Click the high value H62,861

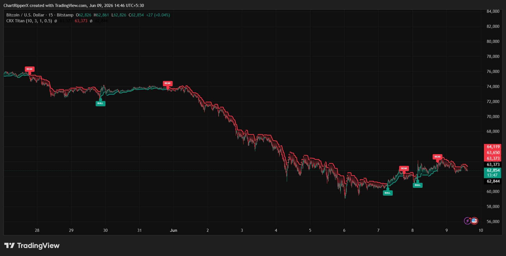click(101, 15)
